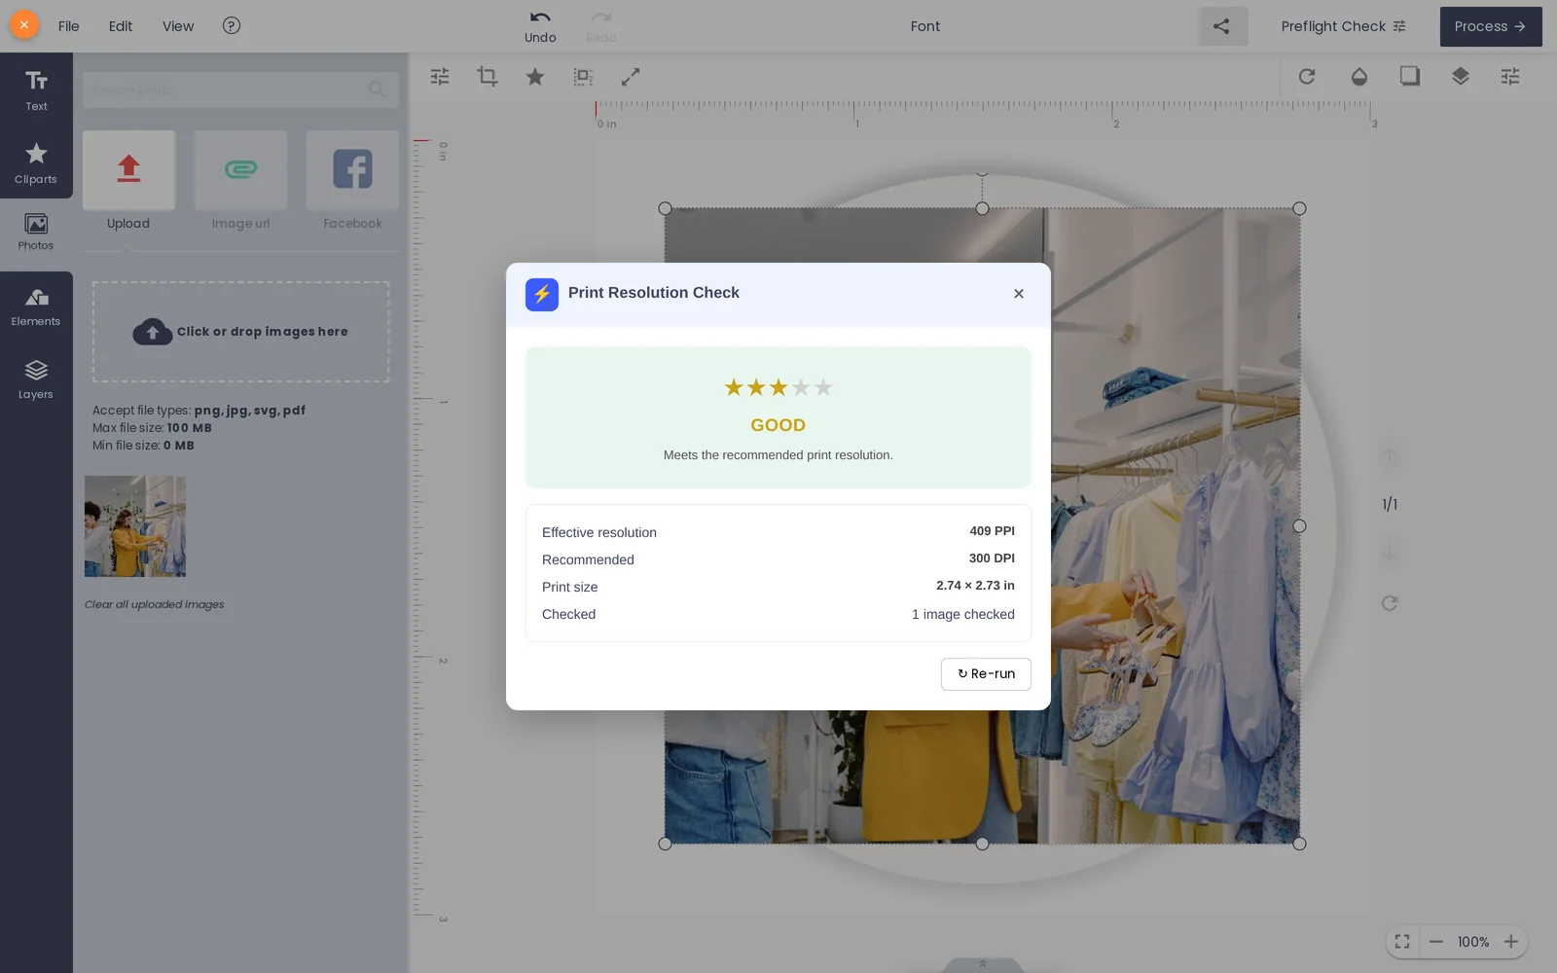The image size is (1557, 973).
Task: Open the Elements panel
Action: coord(36,306)
